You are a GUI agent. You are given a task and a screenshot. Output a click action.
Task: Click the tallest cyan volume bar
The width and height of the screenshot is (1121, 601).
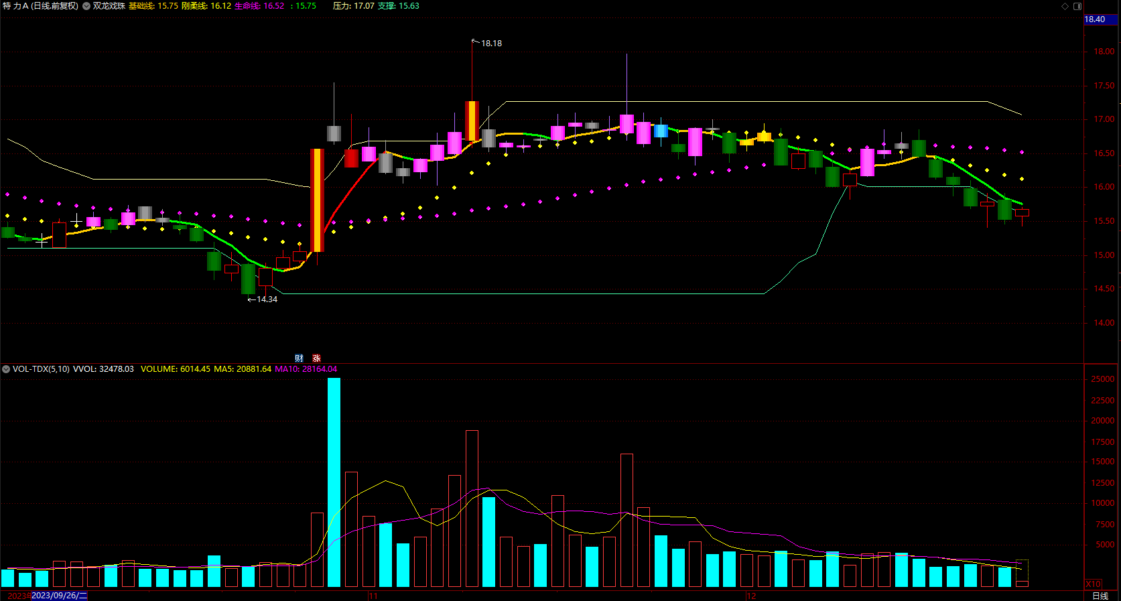[x=334, y=482]
